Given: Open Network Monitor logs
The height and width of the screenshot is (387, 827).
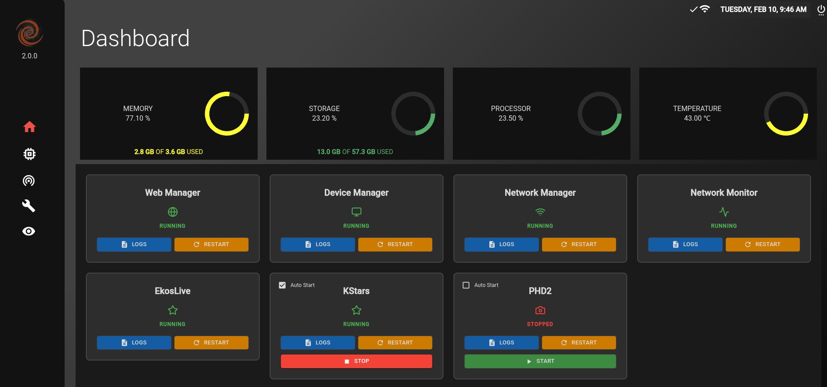Looking at the screenshot, I should 685,244.
